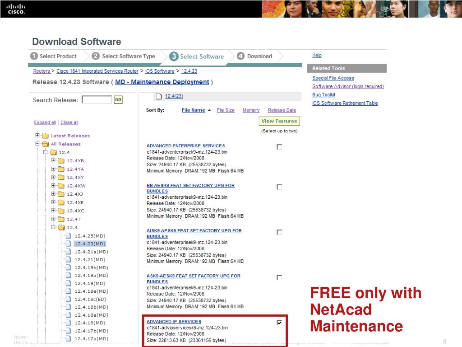The width and height of the screenshot is (462, 347).
Task: Click Expand all link
Action: click(45, 122)
